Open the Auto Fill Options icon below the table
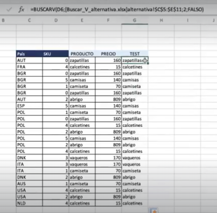The width and height of the screenshot is (217, 213). [x=153, y=211]
